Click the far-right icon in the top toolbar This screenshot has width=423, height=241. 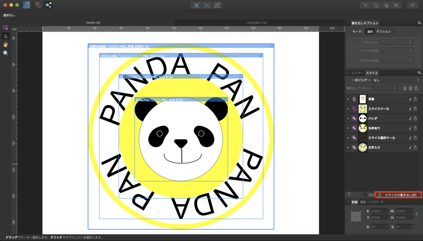point(412,5)
